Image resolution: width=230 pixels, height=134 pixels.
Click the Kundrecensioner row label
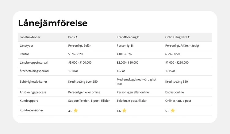[x=31, y=110]
